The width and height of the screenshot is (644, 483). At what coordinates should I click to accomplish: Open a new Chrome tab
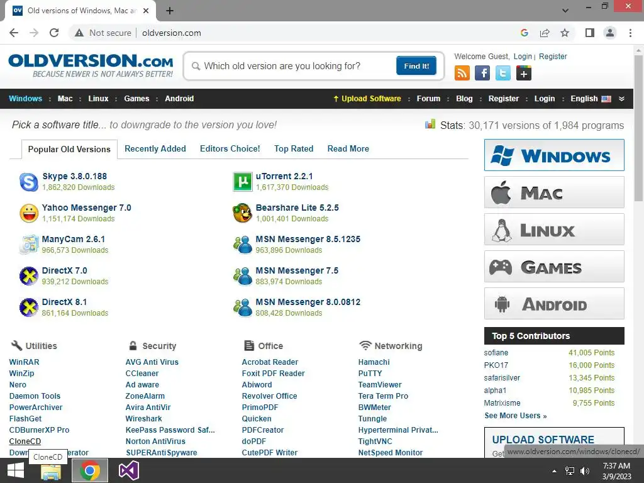click(x=170, y=11)
